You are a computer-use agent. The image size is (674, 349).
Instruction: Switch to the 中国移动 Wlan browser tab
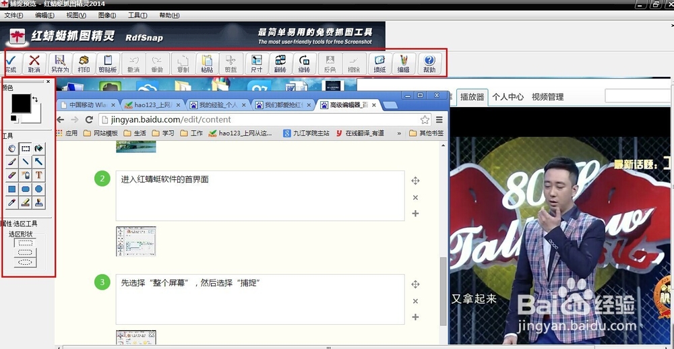[88, 104]
